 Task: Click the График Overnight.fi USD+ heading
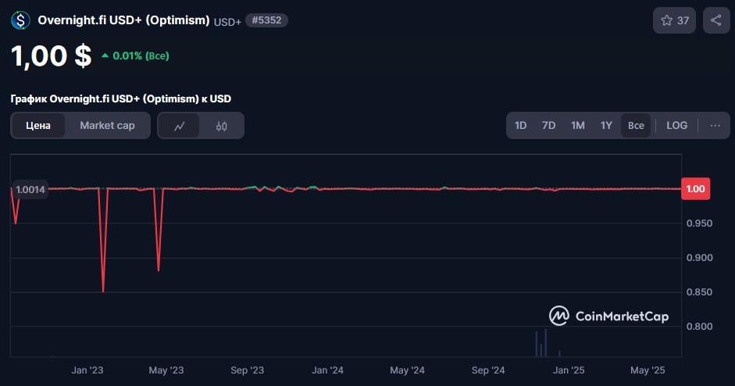pos(120,98)
